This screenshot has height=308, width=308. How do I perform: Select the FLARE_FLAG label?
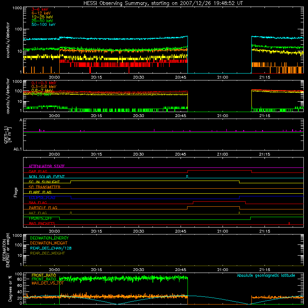[40, 192]
